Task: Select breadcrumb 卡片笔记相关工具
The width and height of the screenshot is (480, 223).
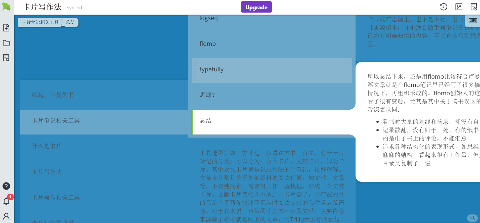Action: (40, 22)
